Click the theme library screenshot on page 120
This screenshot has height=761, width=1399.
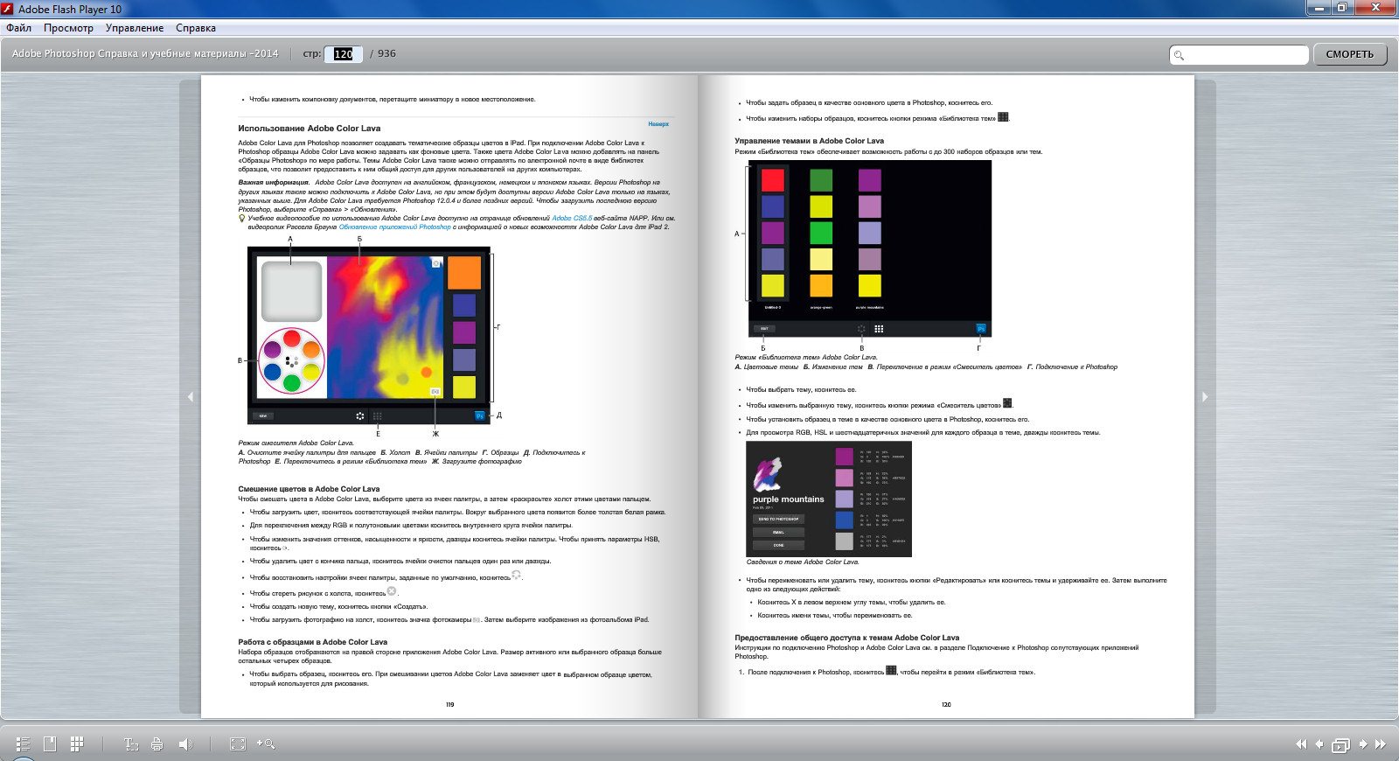pyautogui.click(x=870, y=248)
